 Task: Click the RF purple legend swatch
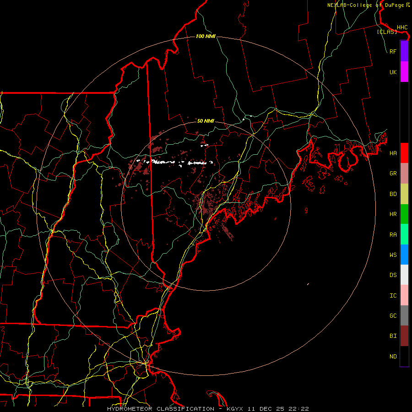tap(404, 51)
